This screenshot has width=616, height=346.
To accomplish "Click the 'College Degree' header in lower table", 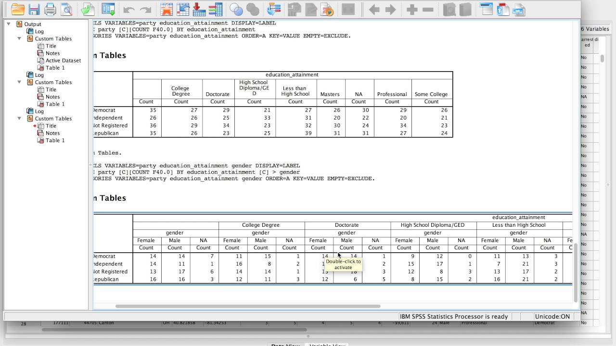I will point(261,225).
